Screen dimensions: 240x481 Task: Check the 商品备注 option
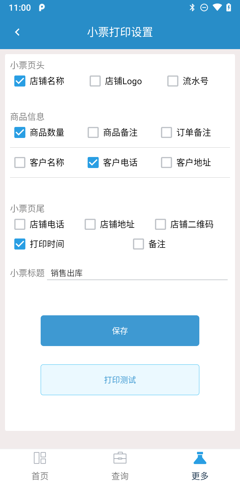click(93, 133)
